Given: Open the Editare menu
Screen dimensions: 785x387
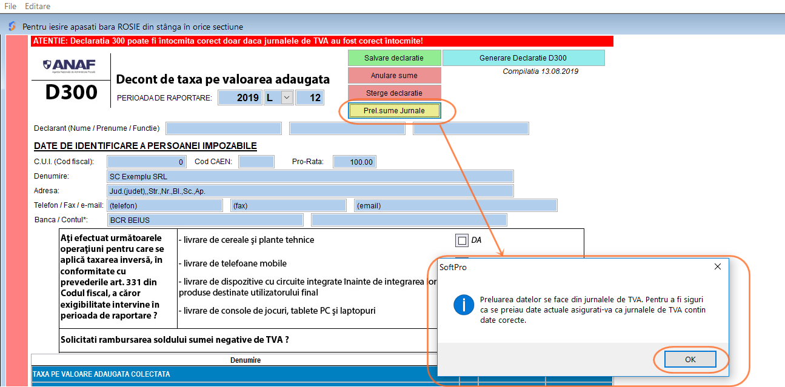Looking at the screenshot, I should 38,6.
